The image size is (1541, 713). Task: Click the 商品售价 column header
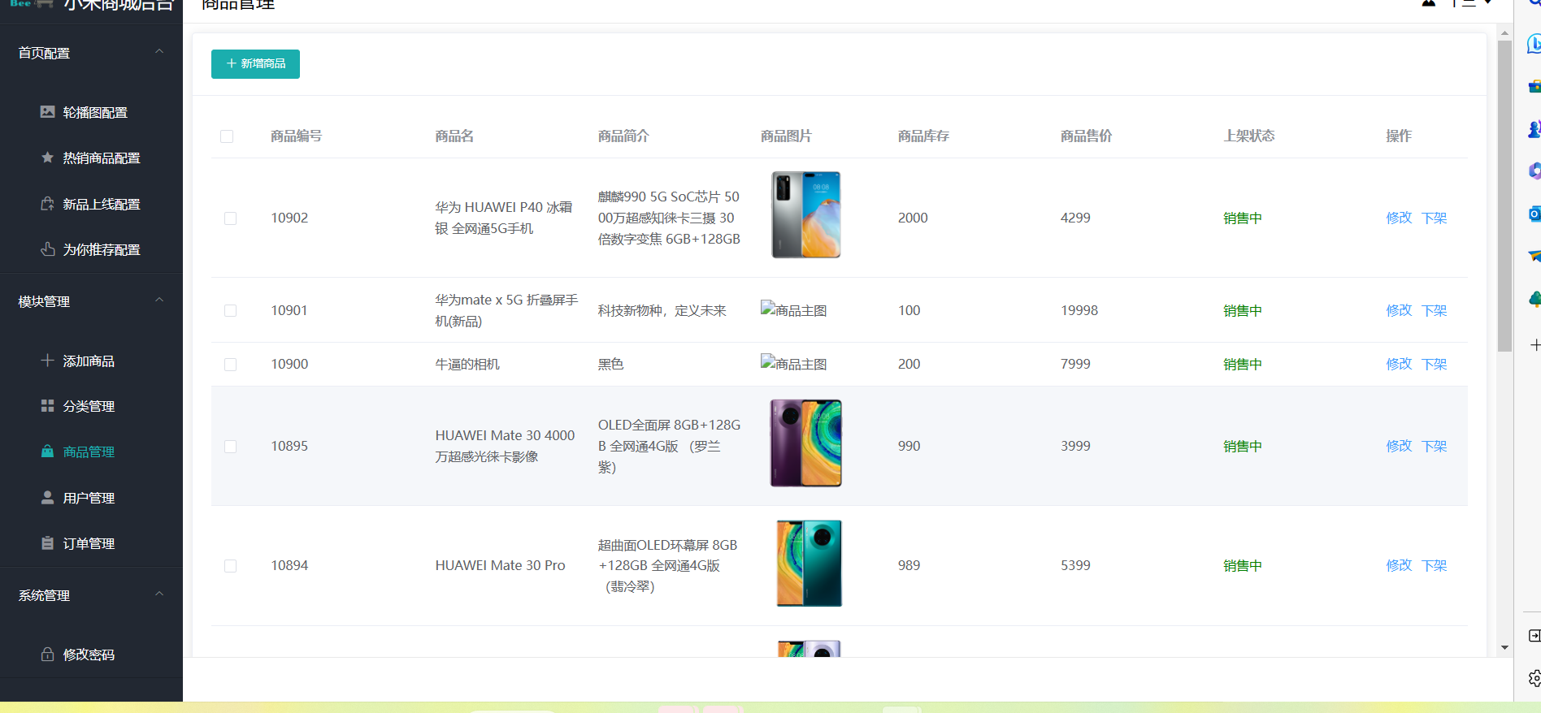point(1087,136)
